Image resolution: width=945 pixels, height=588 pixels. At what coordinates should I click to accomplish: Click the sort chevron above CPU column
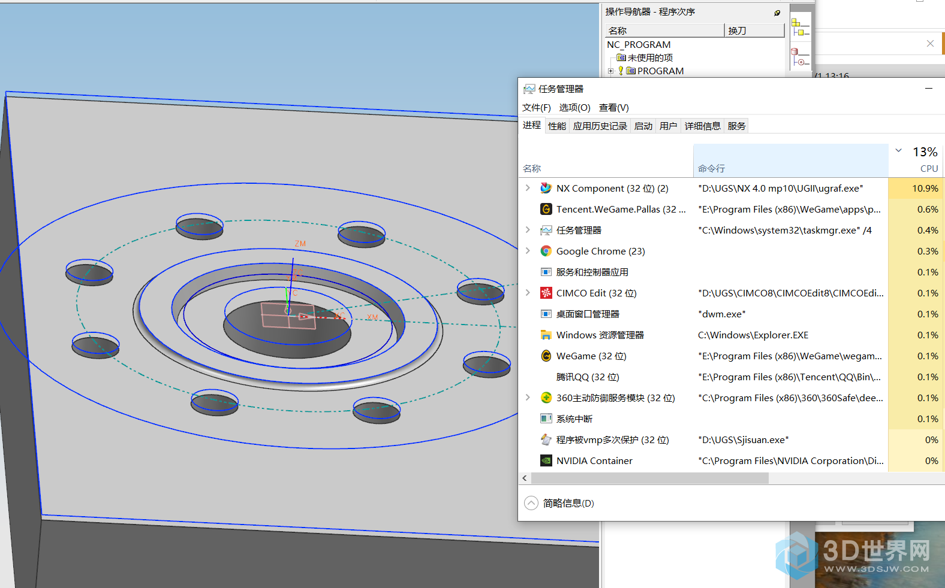(899, 151)
